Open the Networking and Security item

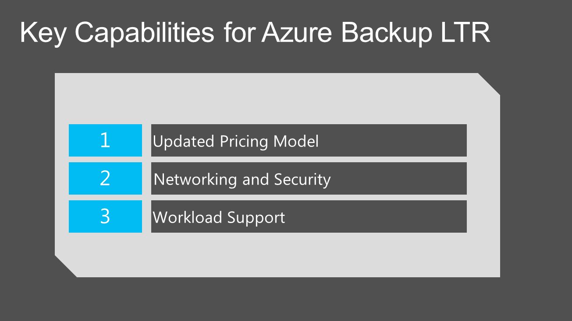tap(309, 178)
